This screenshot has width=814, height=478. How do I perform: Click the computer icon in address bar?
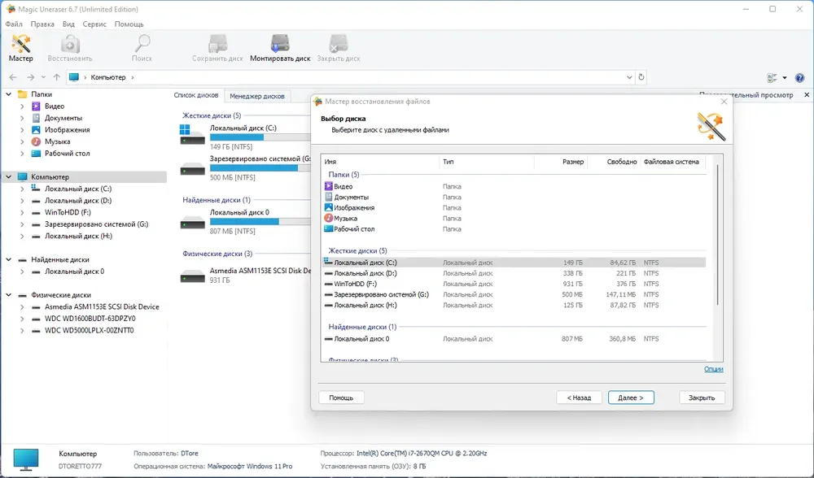coord(74,77)
